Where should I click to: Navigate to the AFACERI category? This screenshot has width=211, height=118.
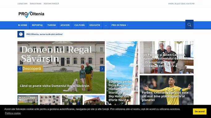coord(65,25)
